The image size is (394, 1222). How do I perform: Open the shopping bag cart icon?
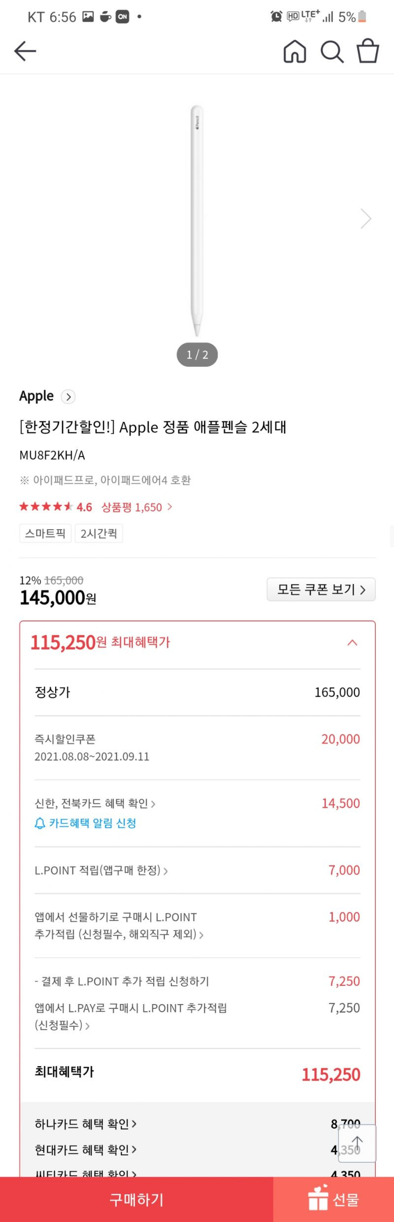(x=367, y=51)
